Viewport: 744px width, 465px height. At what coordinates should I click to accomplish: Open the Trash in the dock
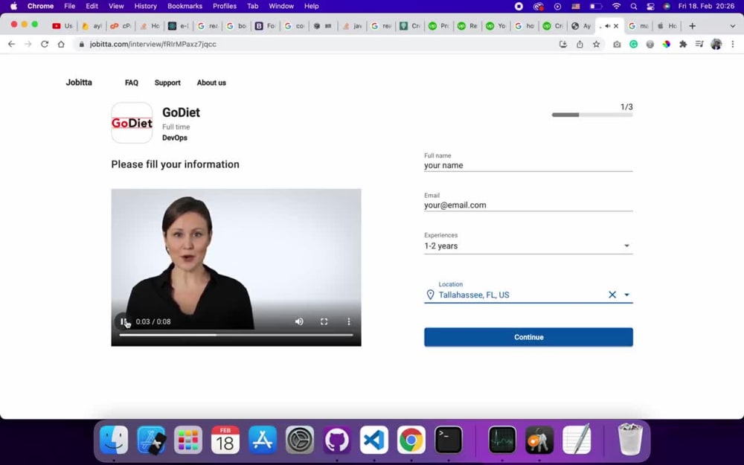point(630,440)
